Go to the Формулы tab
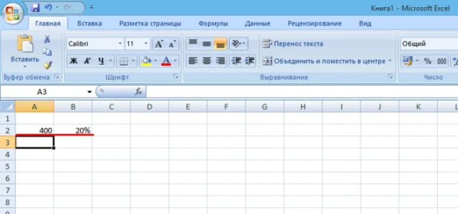This screenshot has width=458, height=214. click(213, 24)
